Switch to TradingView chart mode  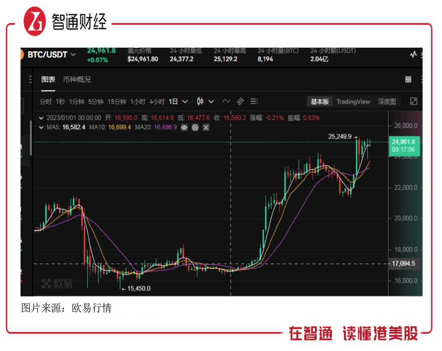coord(353,102)
